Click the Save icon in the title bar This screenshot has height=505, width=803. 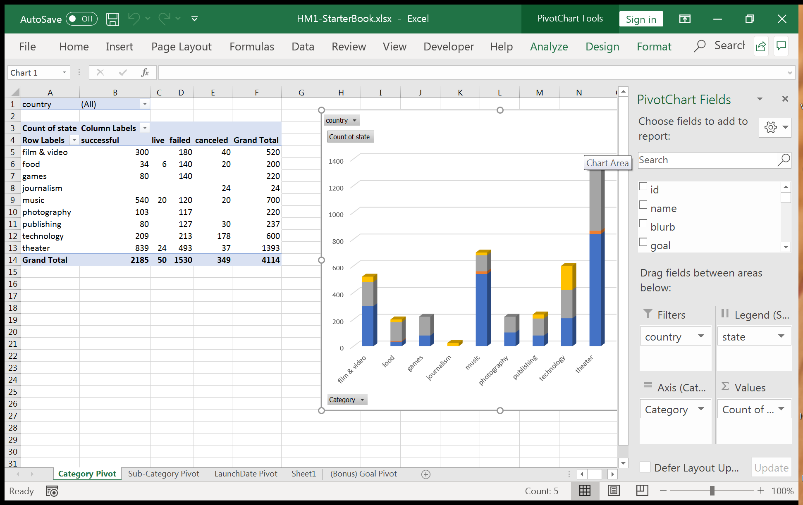112,19
